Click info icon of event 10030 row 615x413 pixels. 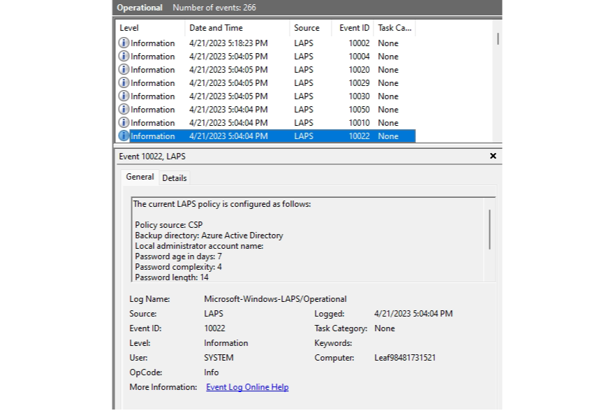pos(124,96)
